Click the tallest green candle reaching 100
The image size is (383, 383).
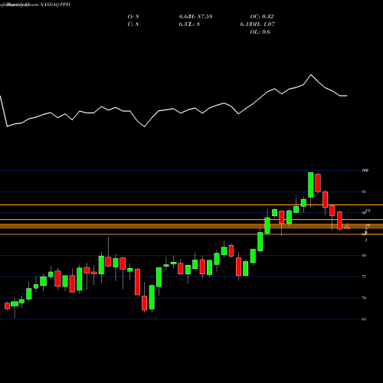tap(311, 185)
